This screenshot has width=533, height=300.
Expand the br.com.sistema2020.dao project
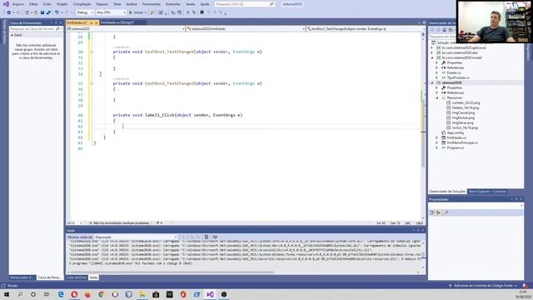432,52
